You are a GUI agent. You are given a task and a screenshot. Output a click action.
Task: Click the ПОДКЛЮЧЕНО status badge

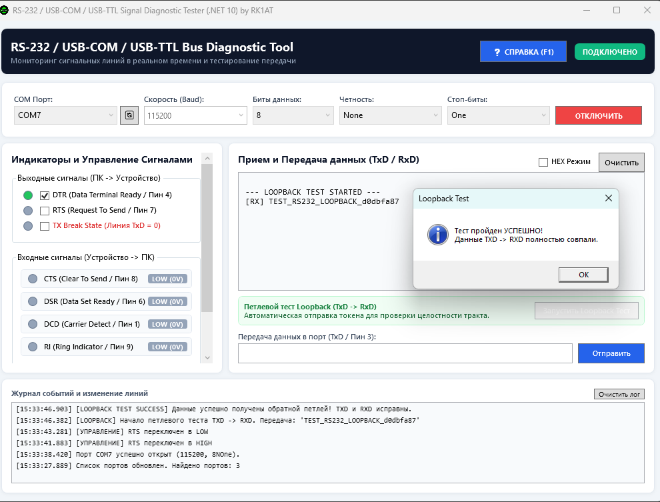(x=610, y=52)
